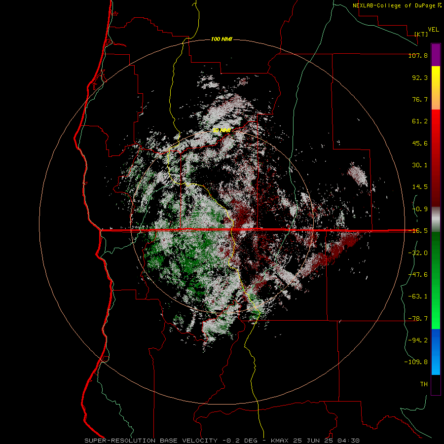The width and height of the screenshot is (444, 444).
Task: Click the TH legend label
Action: 424,384
